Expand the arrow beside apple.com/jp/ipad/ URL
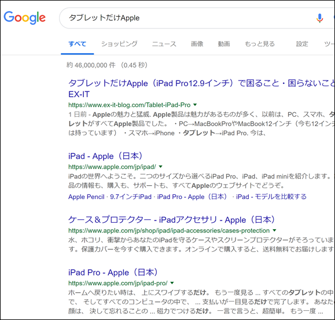This screenshot has height=320, width=335. click(x=161, y=167)
